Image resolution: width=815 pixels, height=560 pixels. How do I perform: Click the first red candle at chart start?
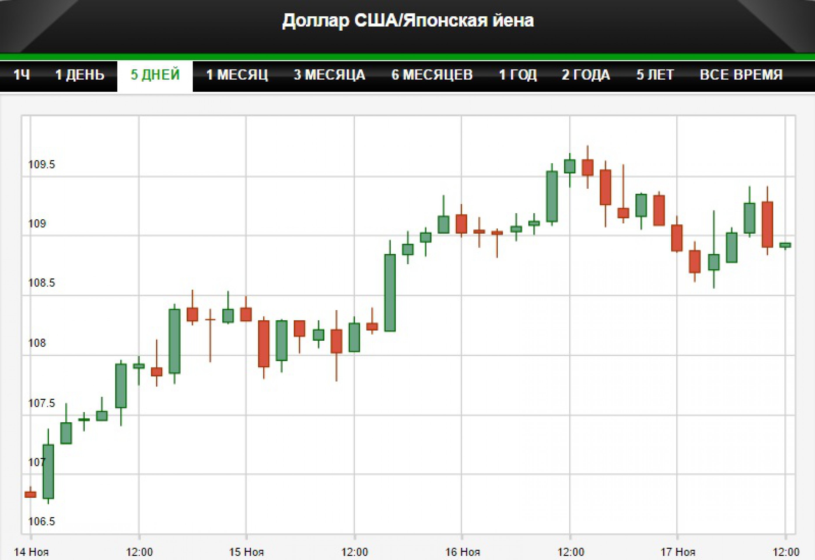coord(31,494)
